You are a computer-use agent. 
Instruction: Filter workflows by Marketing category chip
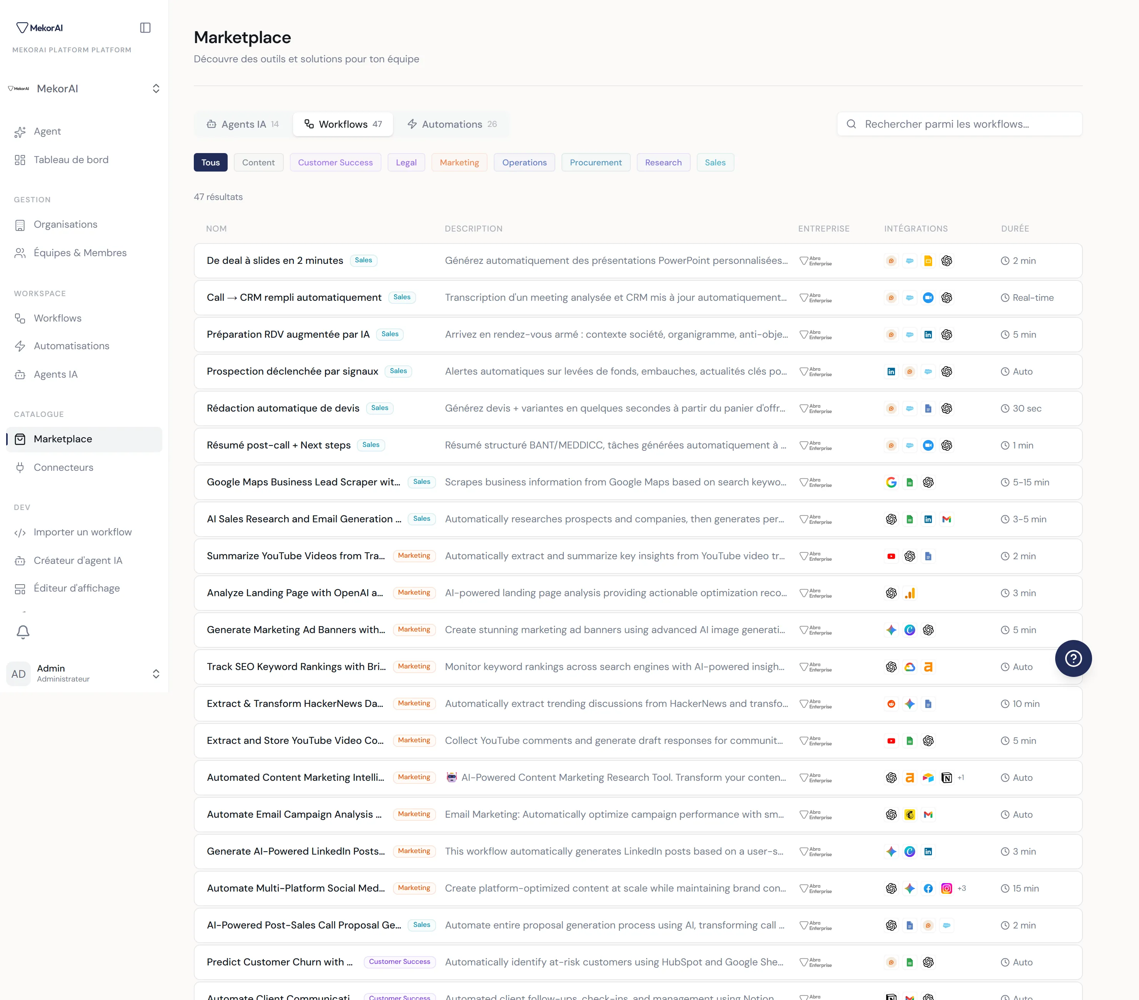coord(459,162)
